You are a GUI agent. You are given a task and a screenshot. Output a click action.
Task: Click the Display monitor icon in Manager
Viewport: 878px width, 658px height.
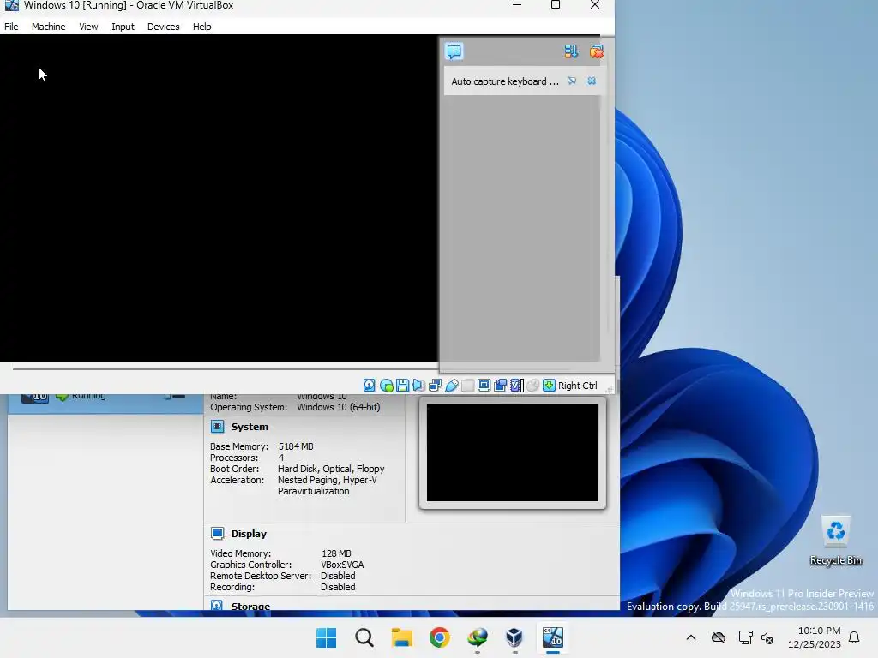217,533
